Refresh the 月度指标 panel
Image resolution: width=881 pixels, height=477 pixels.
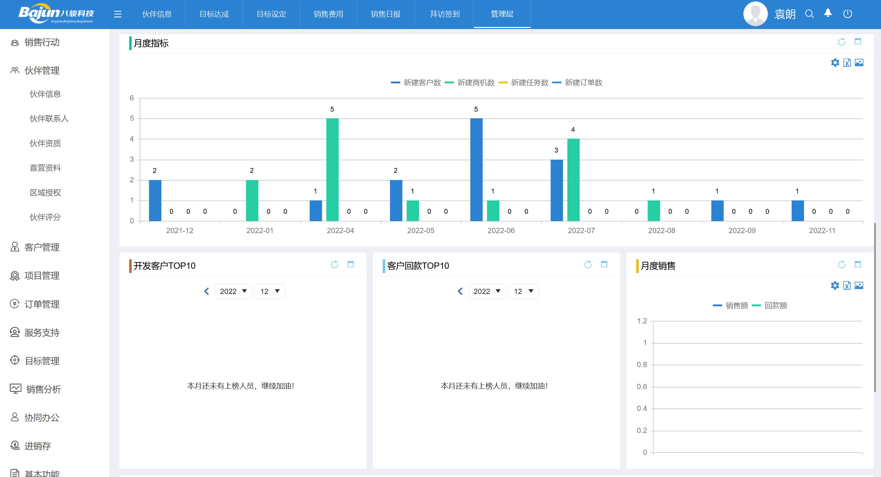pos(842,42)
